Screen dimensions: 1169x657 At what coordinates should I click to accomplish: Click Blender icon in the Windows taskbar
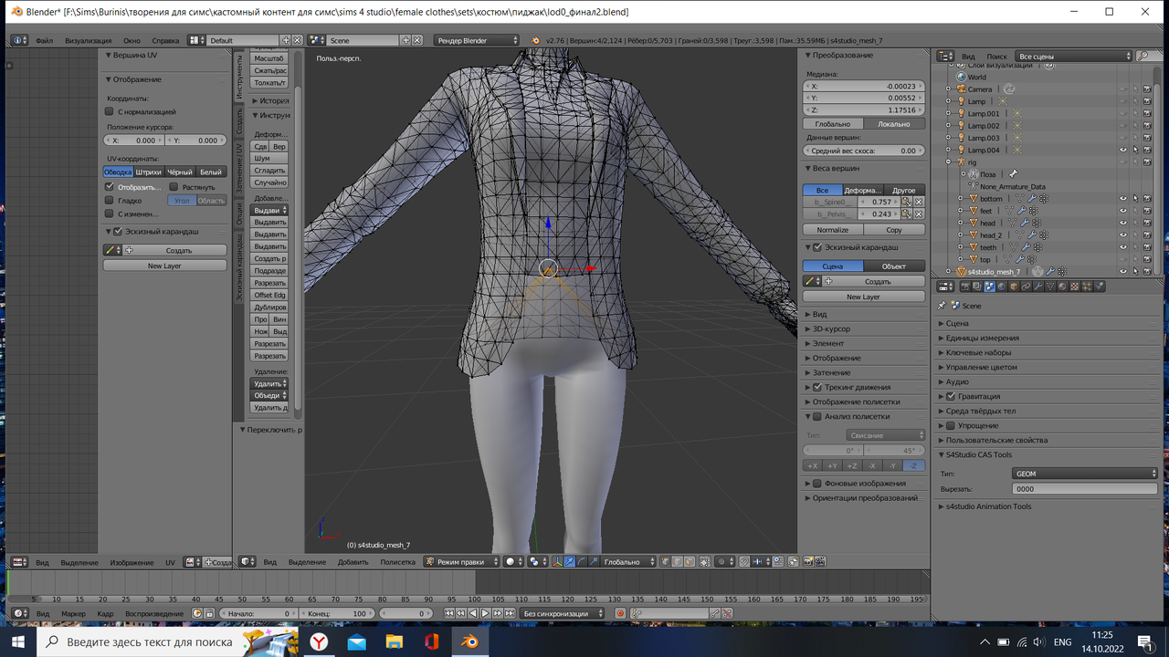pyautogui.click(x=469, y=641)
